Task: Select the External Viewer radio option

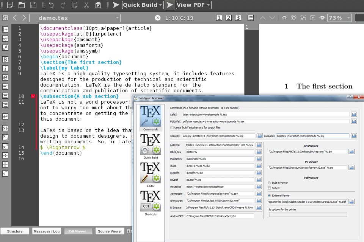Action: pyautogui.click(x=269, y=195)
